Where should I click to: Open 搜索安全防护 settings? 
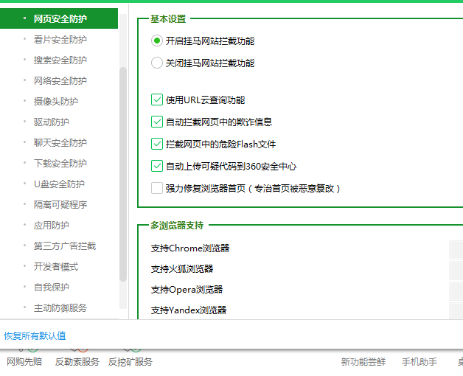pyautogui.click(x=60, y=60)
